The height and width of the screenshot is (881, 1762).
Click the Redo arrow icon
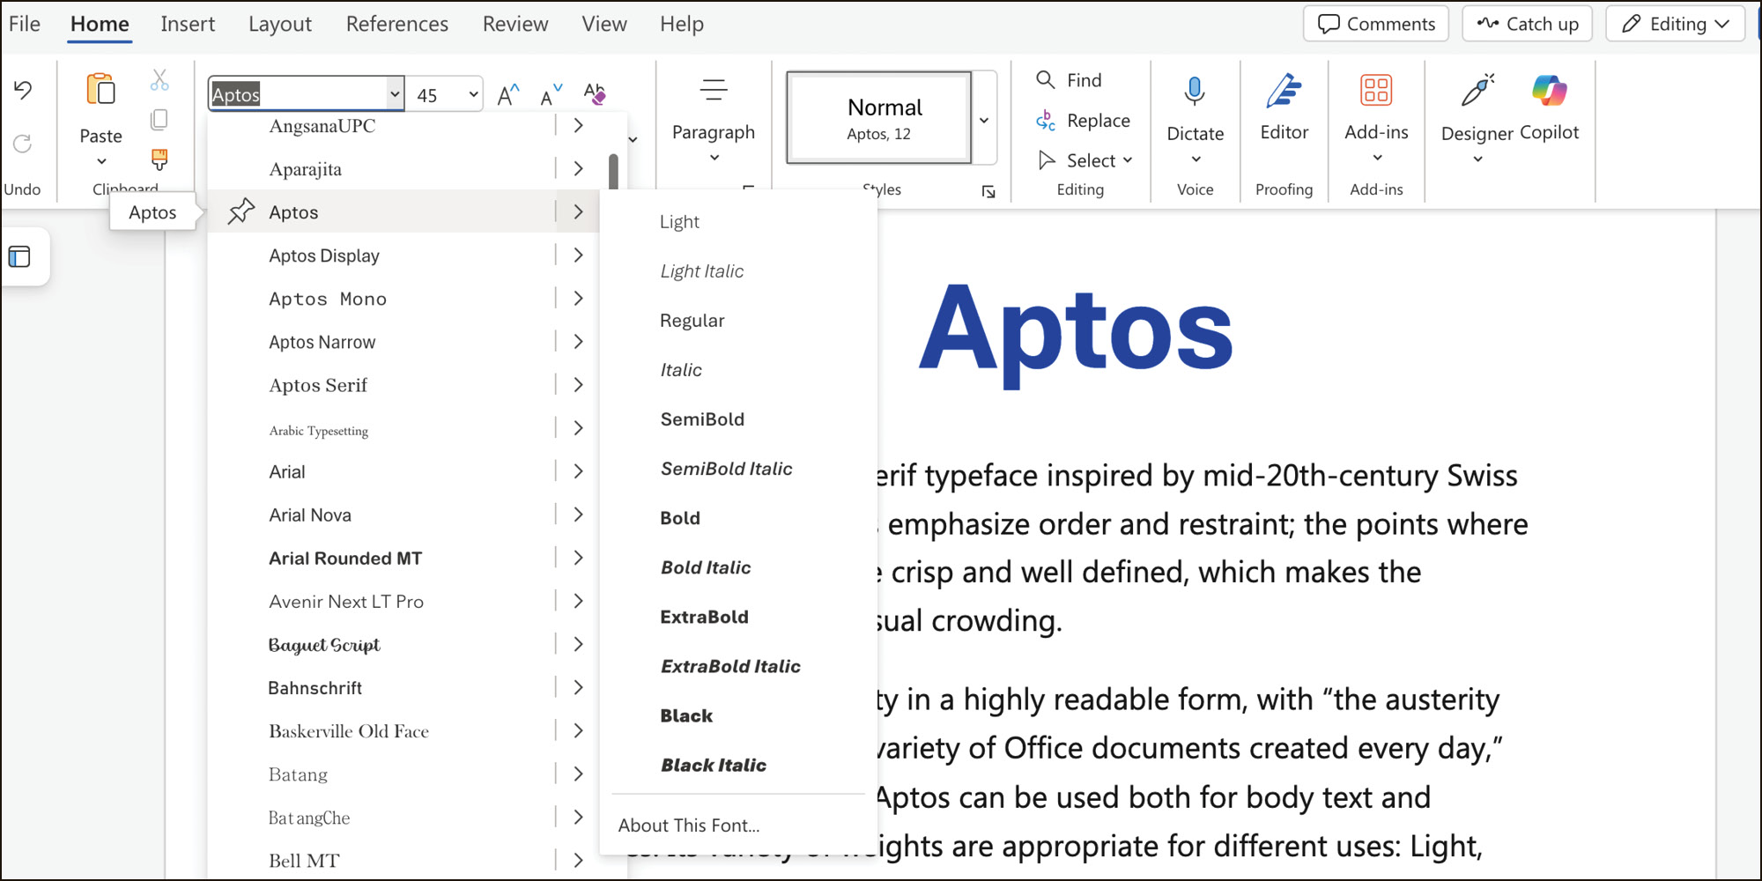pos(23,143)
